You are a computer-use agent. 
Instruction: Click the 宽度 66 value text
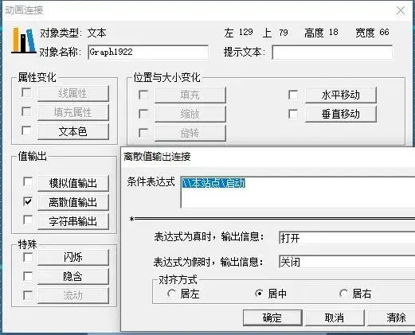372,33
